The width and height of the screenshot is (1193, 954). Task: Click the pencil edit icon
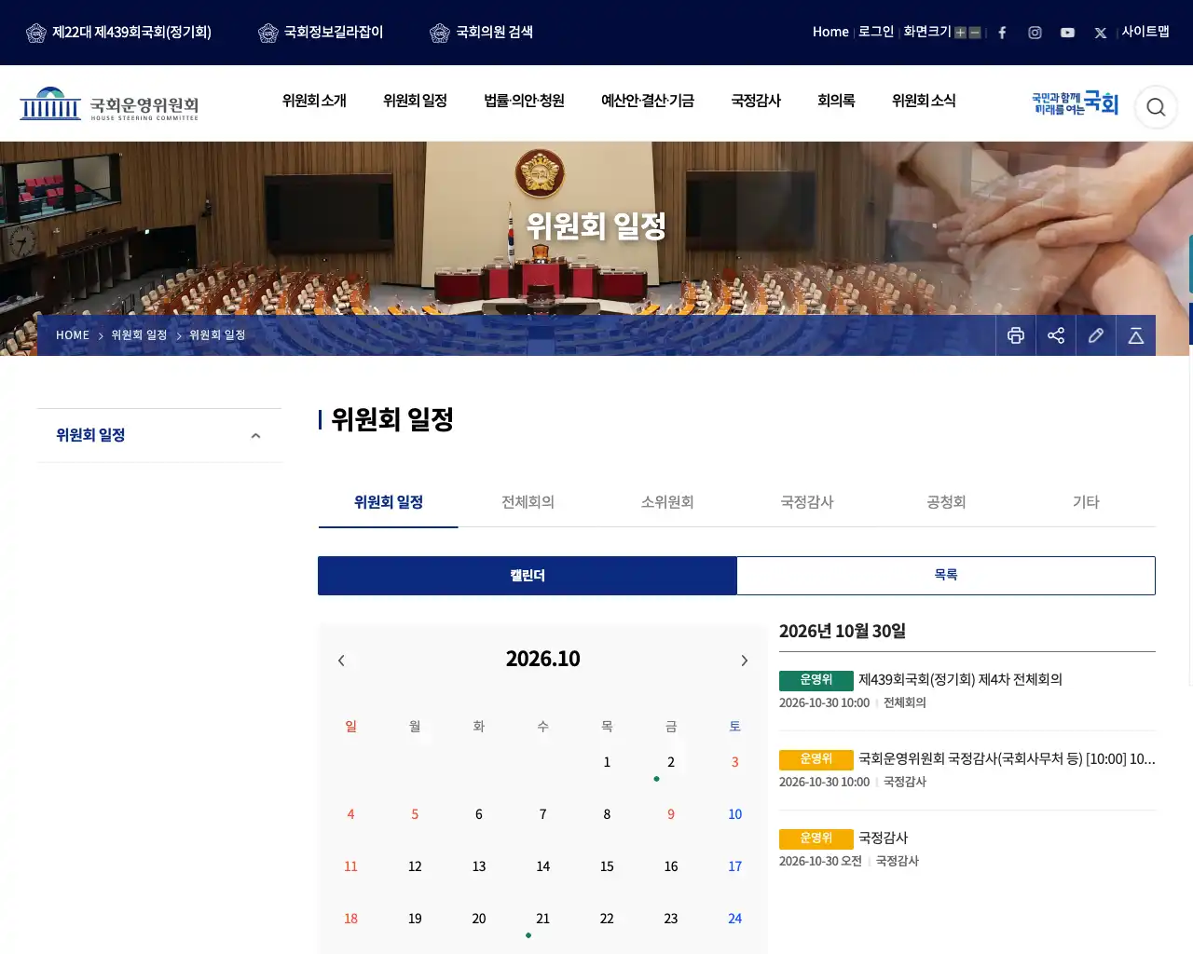pyautogui.click(x=1096, y=335)
